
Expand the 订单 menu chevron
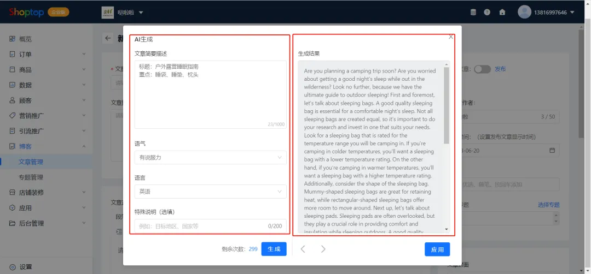coord(84,54)
